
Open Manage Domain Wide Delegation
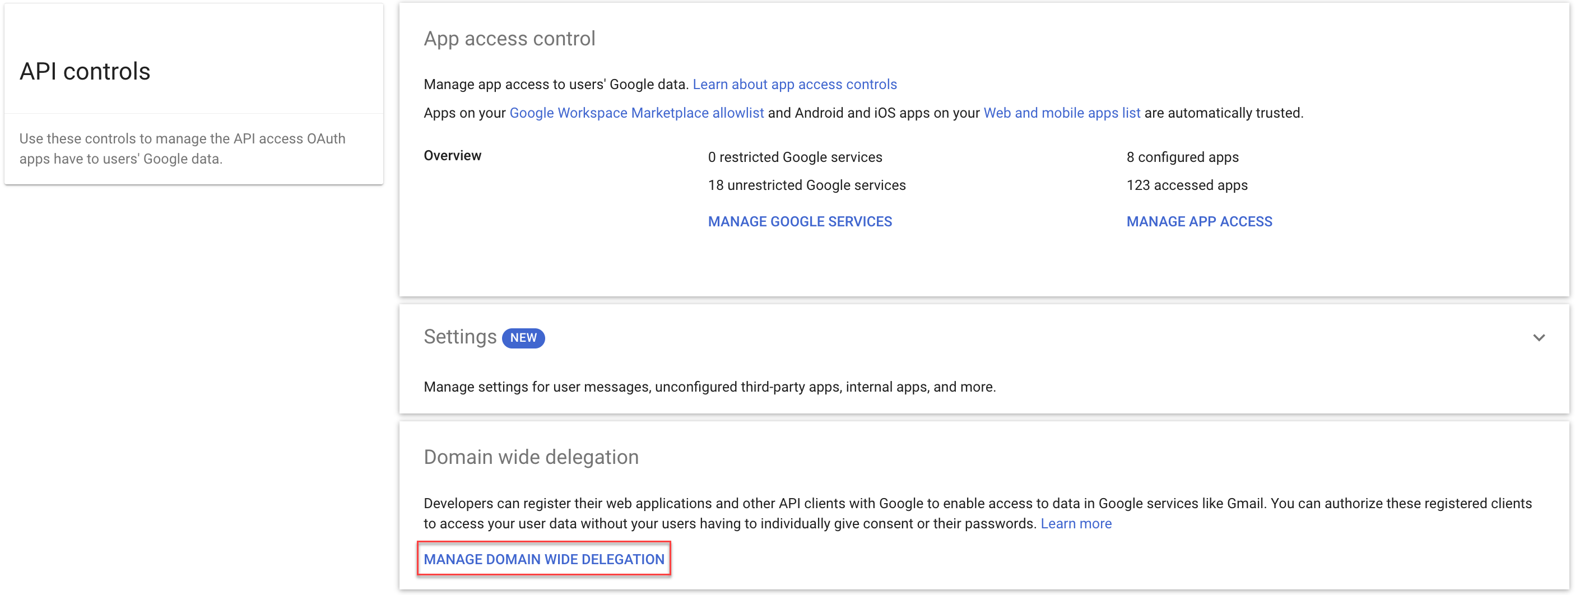coord(543,559)
